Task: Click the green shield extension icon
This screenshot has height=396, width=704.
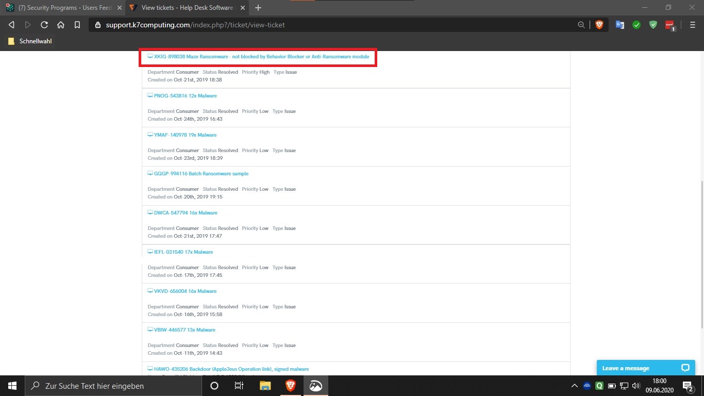Action: coord(653,25)
